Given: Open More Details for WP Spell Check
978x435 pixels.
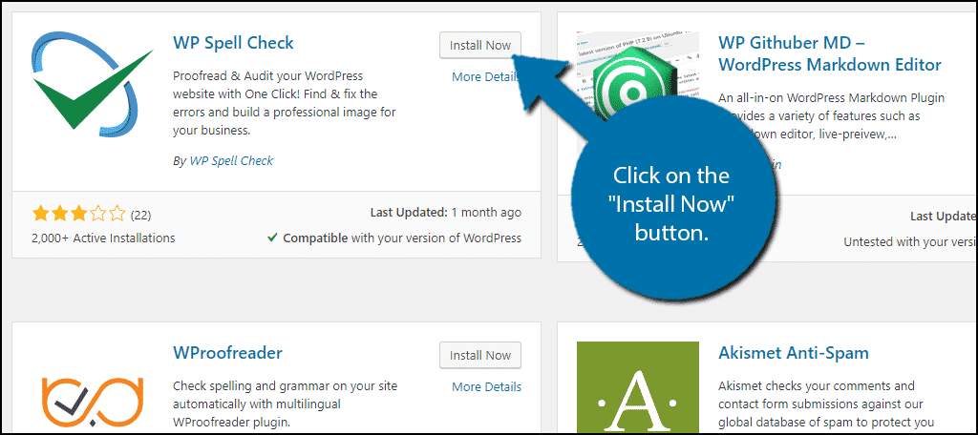Looking at the screenshot, I should [486, 76].
